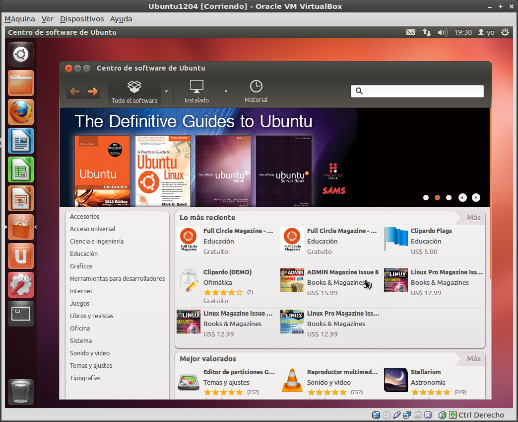Open the Todo el software section
Viewport: 518px width, 422px height.
[134, 92]
